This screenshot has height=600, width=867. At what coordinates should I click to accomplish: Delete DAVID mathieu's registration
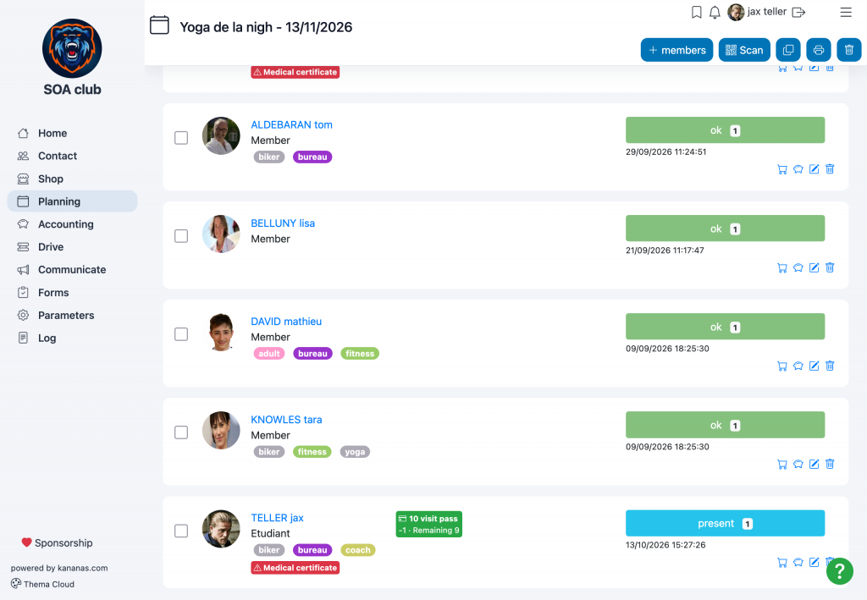coord(830,366)
